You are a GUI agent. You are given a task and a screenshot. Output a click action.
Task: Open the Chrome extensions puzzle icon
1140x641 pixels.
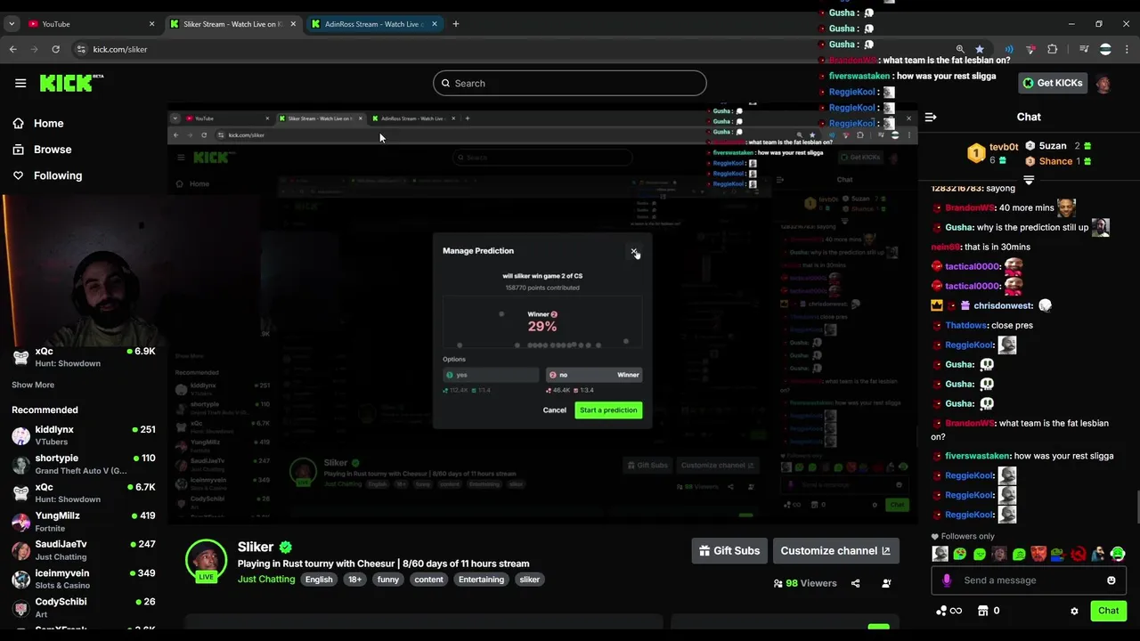click(x=1053, y=49)
